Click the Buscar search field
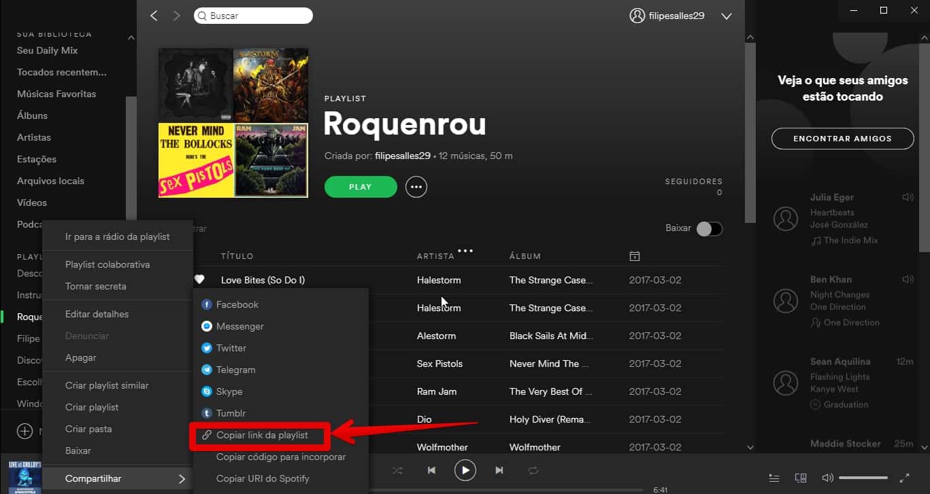This screenshot has height=494, width=930. pos(254,16)
